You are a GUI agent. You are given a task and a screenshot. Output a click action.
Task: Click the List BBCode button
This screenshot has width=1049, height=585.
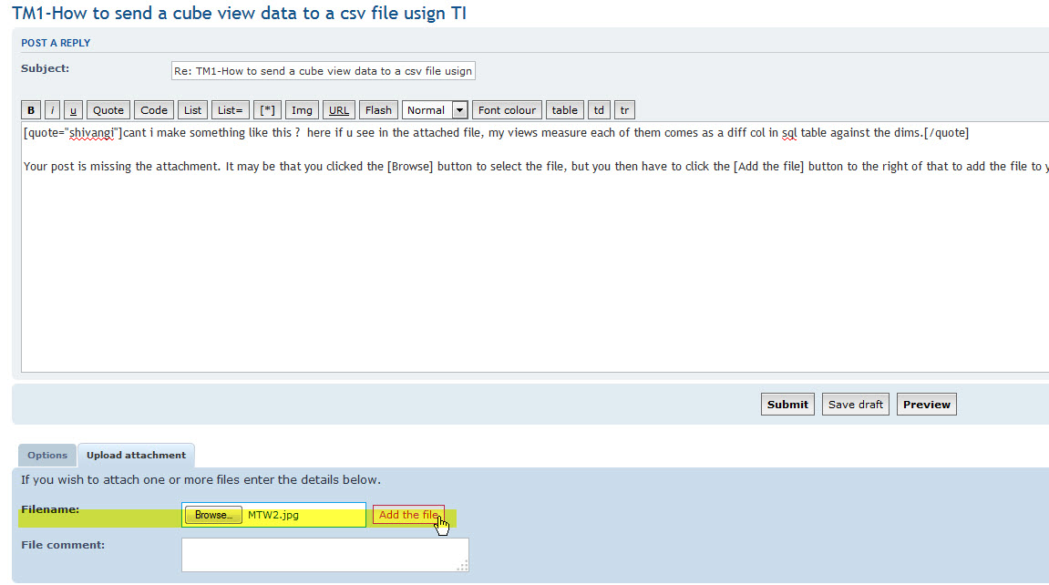(193, 110)
